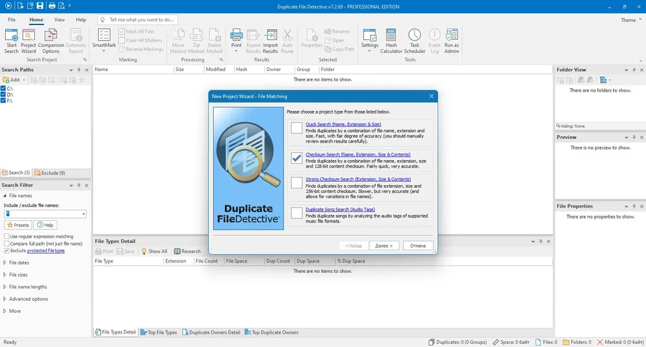Open the SmartMark tool
The image size is (646, 347).
point(104,40)
